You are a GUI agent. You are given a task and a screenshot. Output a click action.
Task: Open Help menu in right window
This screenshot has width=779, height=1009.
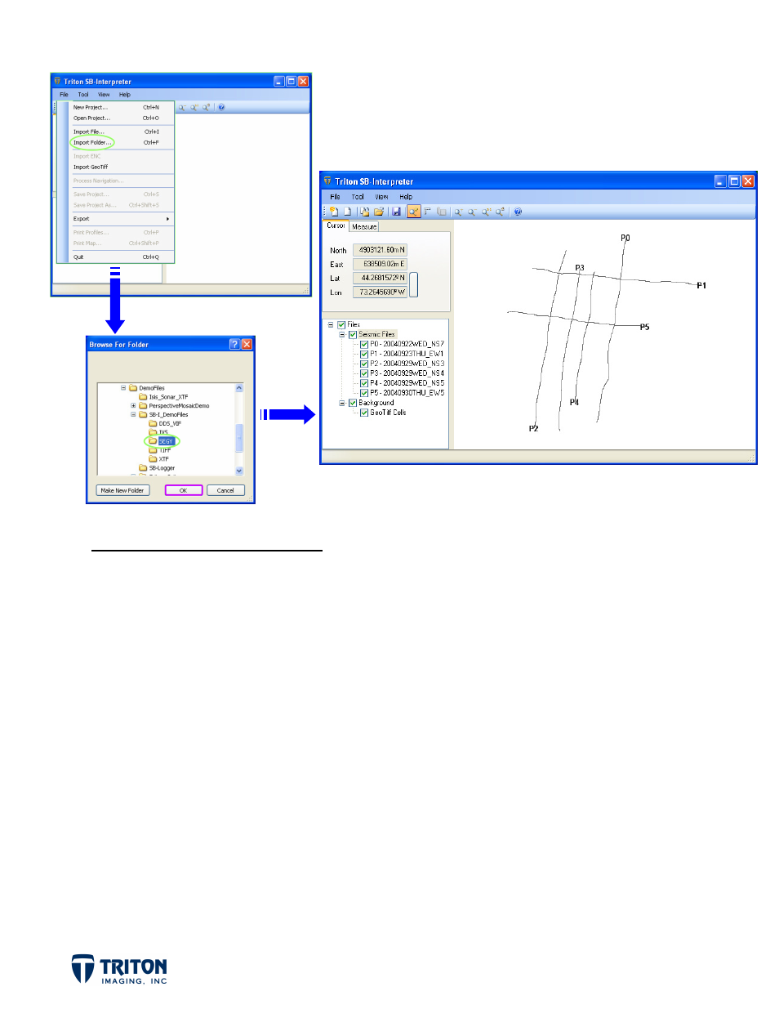coord(406,197)
